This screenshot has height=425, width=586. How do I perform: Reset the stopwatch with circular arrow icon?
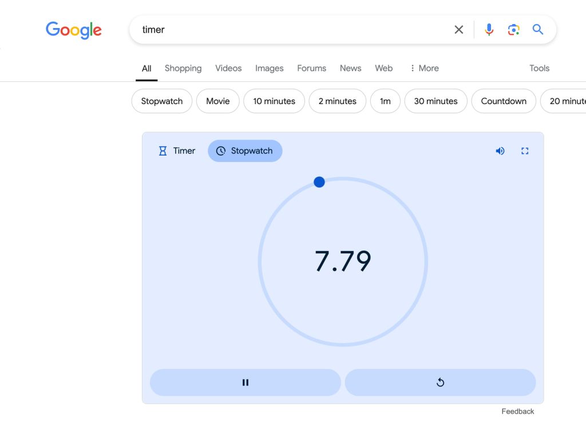pyautogui.click(x=440, y=382)
